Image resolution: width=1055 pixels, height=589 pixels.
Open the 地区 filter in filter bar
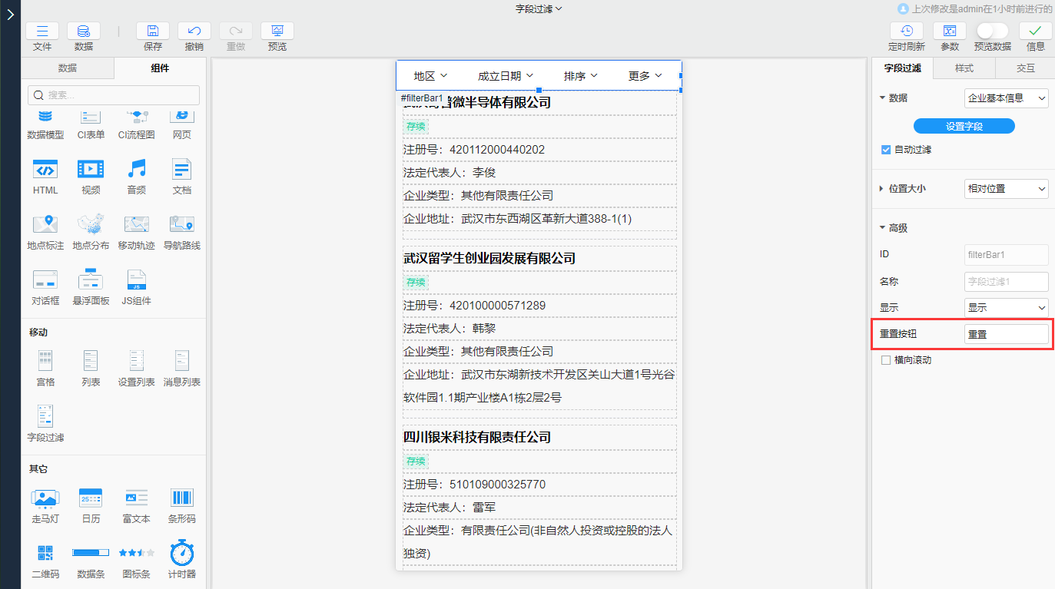430,76
